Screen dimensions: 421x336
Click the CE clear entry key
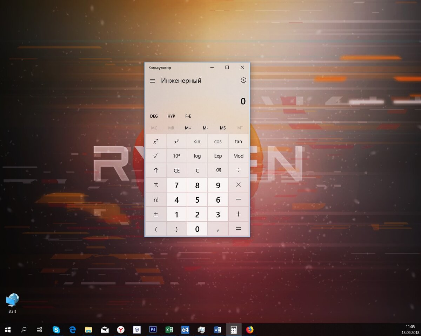[176, 170]
